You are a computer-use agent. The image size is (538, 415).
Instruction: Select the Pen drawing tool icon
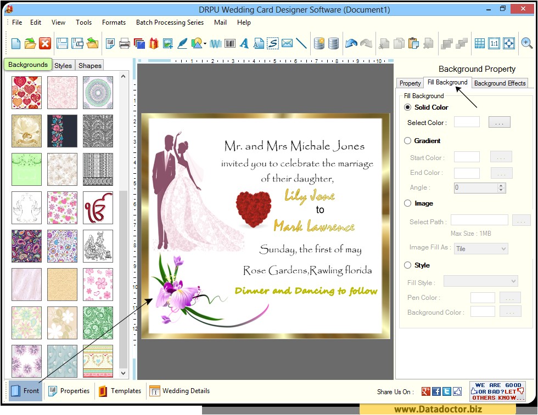coord(182,43)
